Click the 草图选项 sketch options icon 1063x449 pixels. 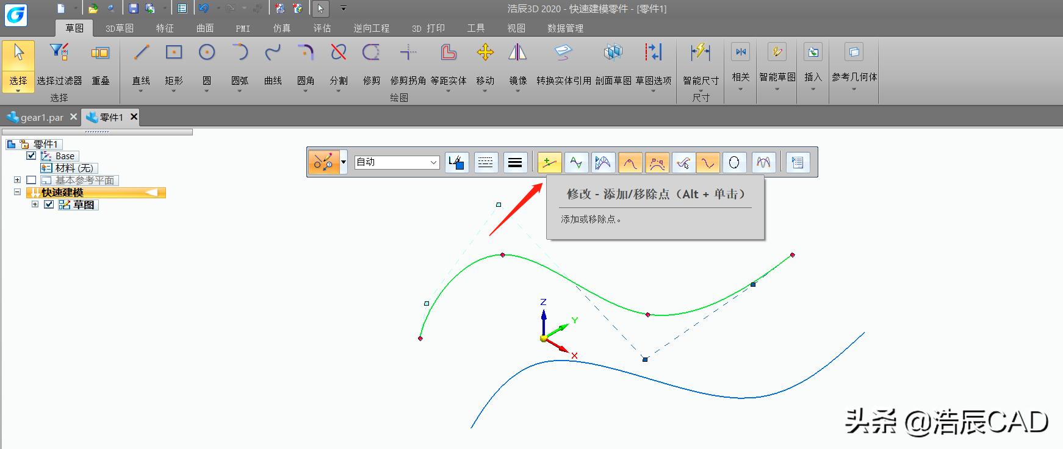[654, 52]
